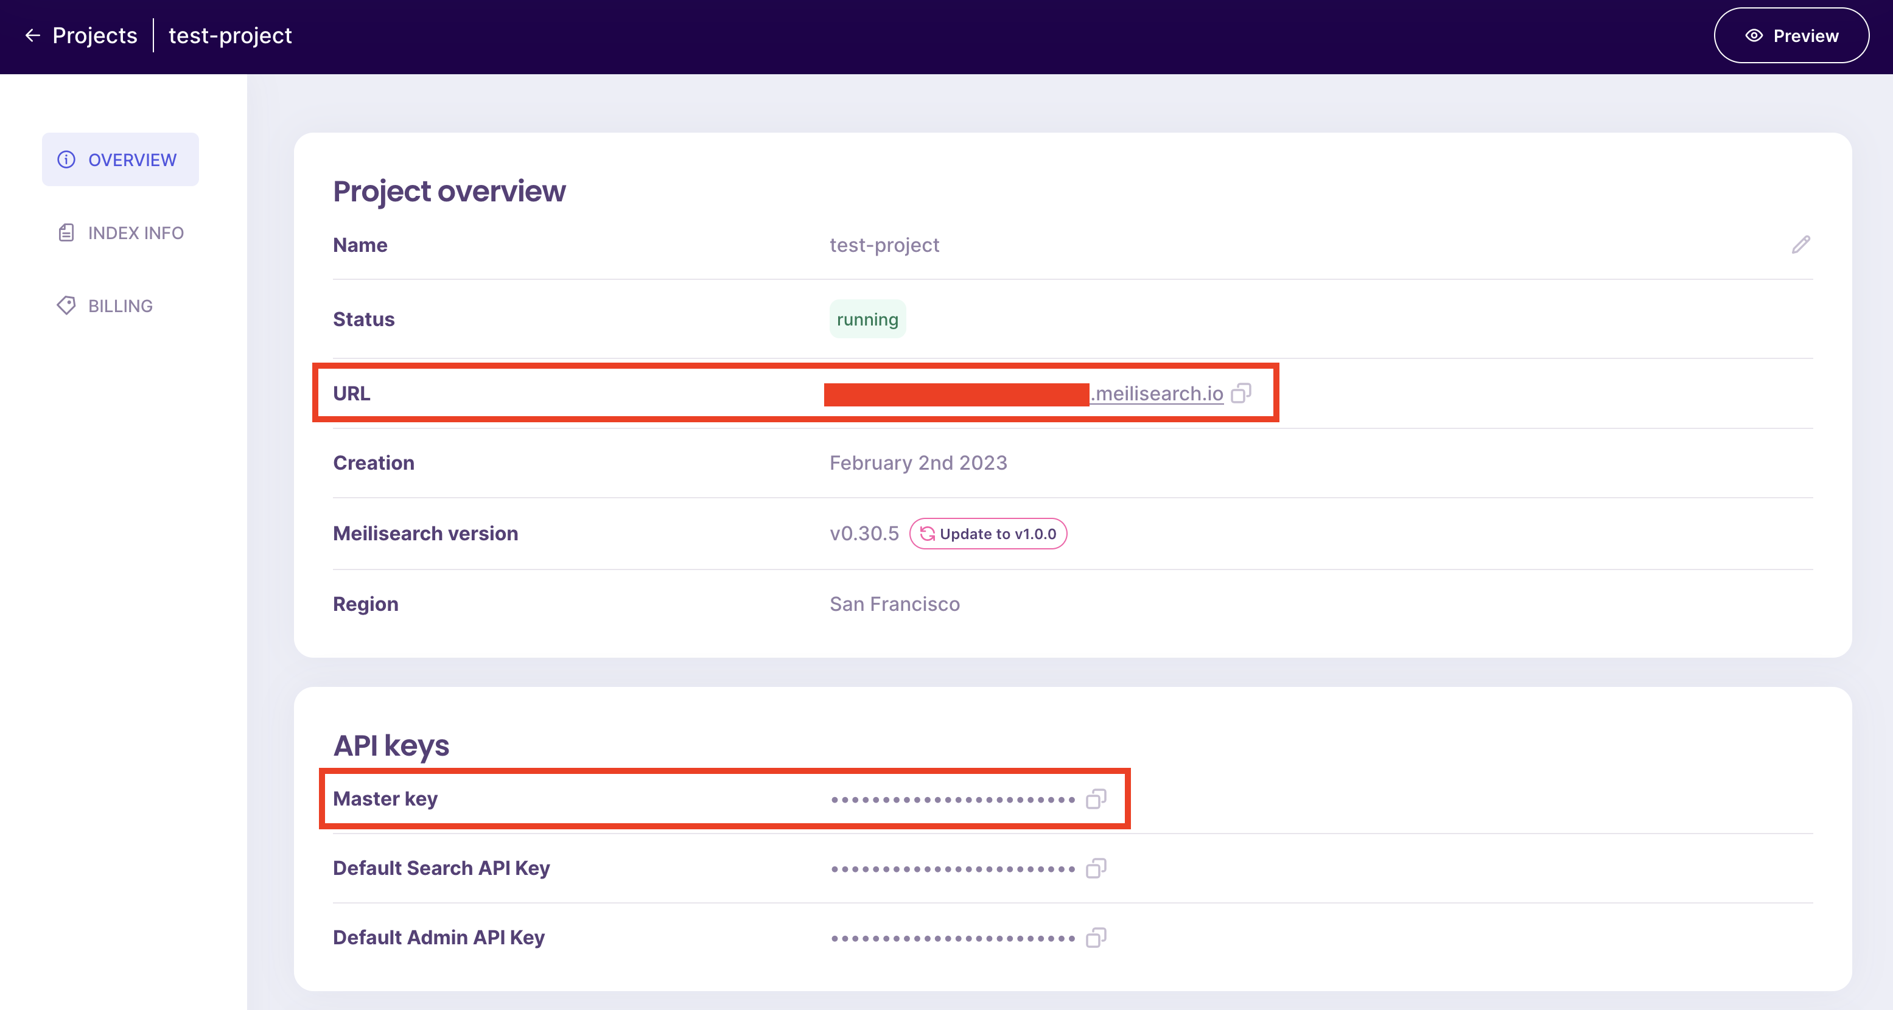This screenshot has width=1893, height=1010.
Task: Open the Preview button
Action: pos(1791,35)
